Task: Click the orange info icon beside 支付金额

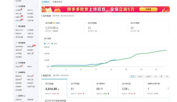Action: [54, 23]
